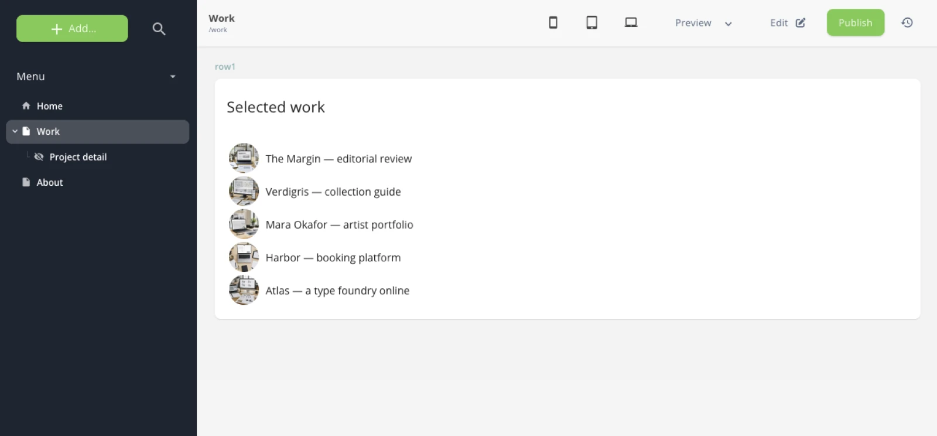
Task: Open the search magnifier in sidebar
Action: pos(159,29)
